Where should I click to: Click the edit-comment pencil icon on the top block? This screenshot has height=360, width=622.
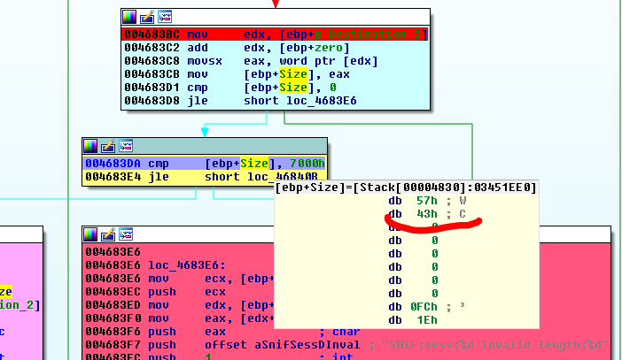(x=147, y=17)
